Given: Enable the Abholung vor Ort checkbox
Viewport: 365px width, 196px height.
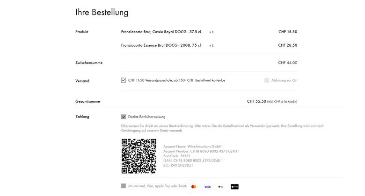Looking at the screenshot, I should tap(267, 80).
